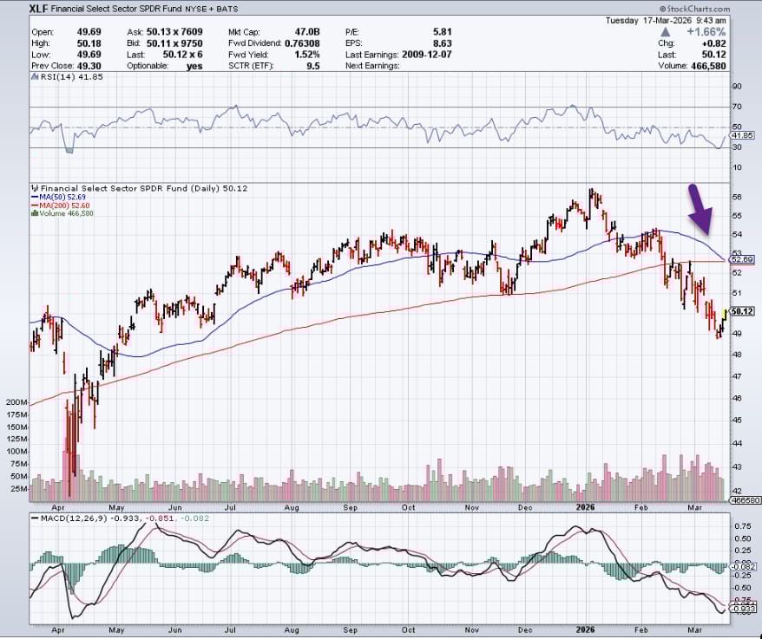The image size is (762, 639).
Task: Click the black MACD line swatch in the legend
Action: (35, 518)
